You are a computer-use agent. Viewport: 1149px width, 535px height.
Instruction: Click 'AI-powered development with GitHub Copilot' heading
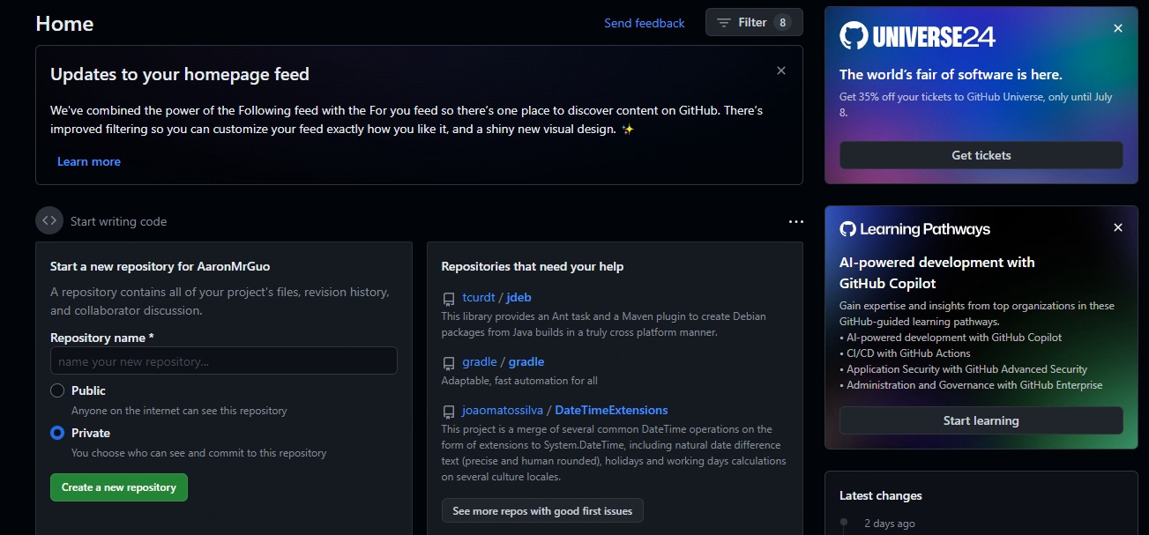point(937,272)
